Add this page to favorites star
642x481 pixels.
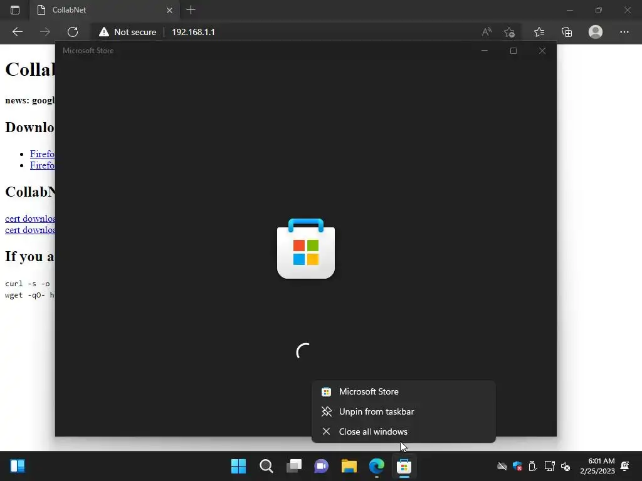coord(509,32)
